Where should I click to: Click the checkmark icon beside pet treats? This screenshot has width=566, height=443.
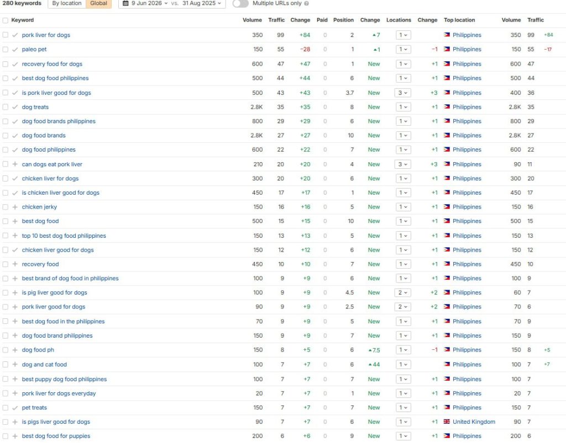click(x=15, y=408)
